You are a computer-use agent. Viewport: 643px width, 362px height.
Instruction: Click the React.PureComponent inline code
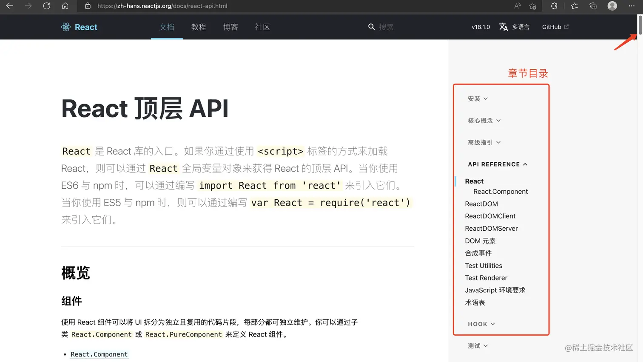183,334
